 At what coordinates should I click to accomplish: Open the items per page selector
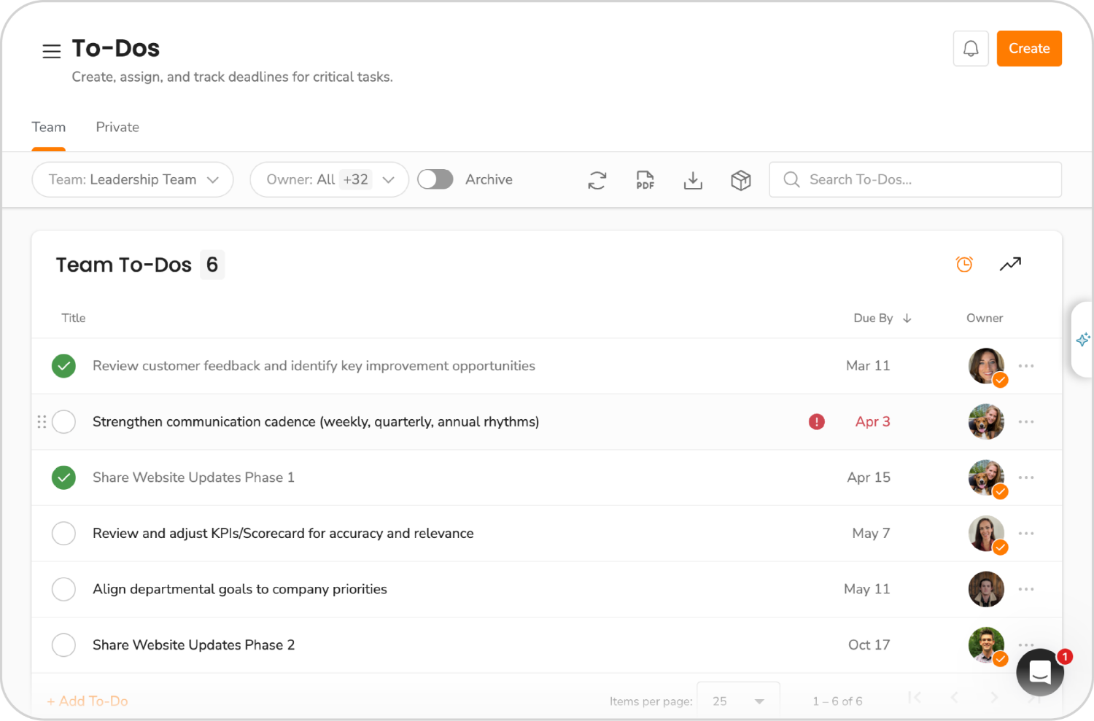738,701
